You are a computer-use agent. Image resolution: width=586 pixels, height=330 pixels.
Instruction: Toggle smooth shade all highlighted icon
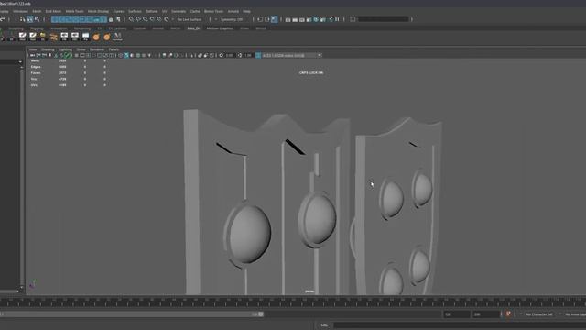click(x=126, y=55)
